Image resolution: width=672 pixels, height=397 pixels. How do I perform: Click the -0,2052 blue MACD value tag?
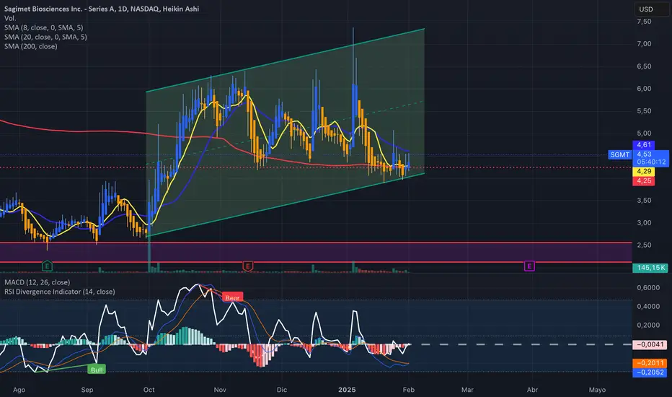click(650, 372)
